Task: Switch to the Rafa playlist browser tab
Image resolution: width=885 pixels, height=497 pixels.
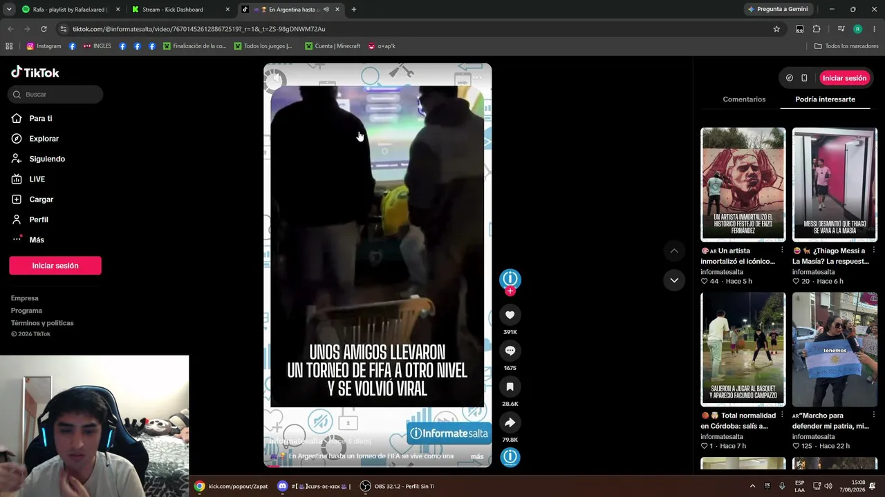Action: point(71,10)
